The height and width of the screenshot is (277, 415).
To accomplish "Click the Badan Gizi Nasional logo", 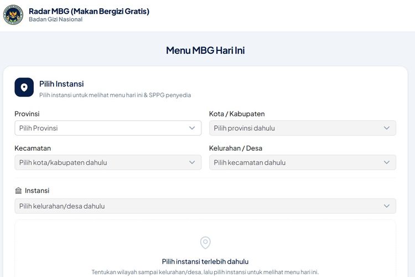I will [x=13, y=15].
